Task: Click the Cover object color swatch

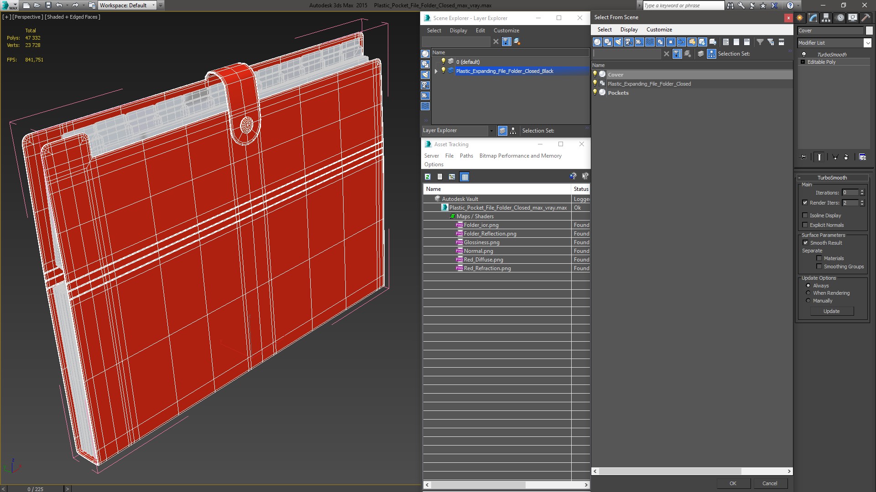Action: tap(869, 31)
